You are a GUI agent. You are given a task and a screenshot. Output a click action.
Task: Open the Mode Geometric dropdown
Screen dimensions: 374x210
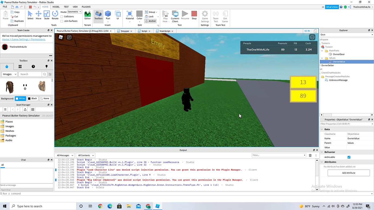[x=74, y=12]
